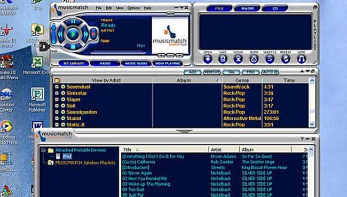Expand the Soil artist row
This screenshot has width=347, height=197.
click(57, 105)
